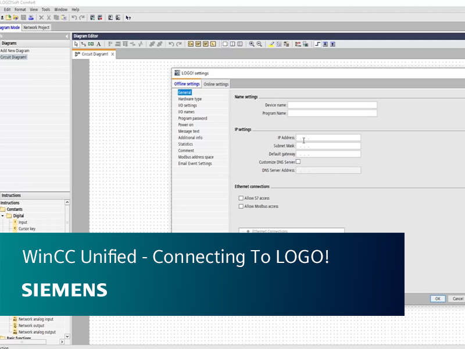Switch to the Online settings tab
This screenshot has height=349, width=465.
(x=216, y=84)
